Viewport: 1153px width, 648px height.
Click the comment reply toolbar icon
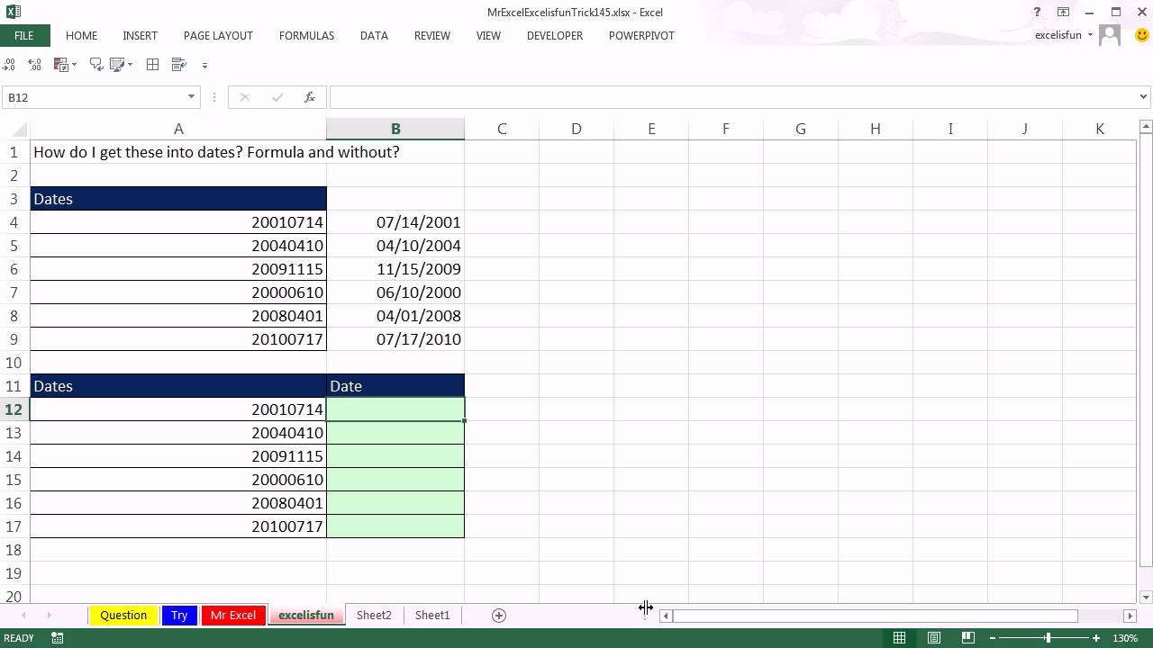tap(96, 65)
